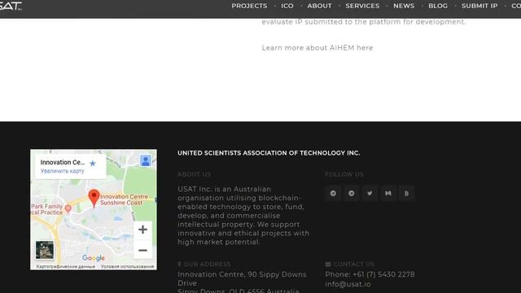This screenshot has width=521, height=293.
Task: Click the 'United Scientists Association of Technology Inc.' heading
Action: [x=269, y=153]
